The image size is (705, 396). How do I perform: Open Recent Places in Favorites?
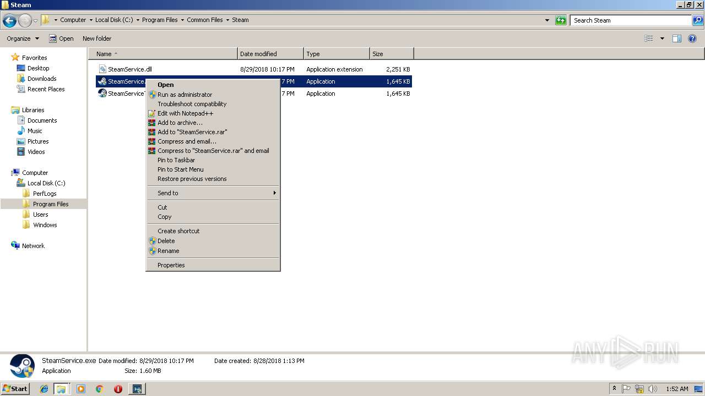(x=46, y=89)
